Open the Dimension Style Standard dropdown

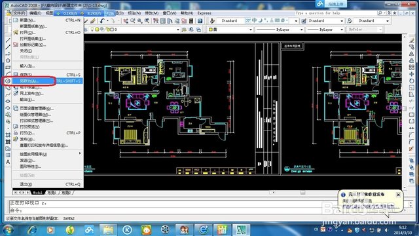tap(342, 21)
